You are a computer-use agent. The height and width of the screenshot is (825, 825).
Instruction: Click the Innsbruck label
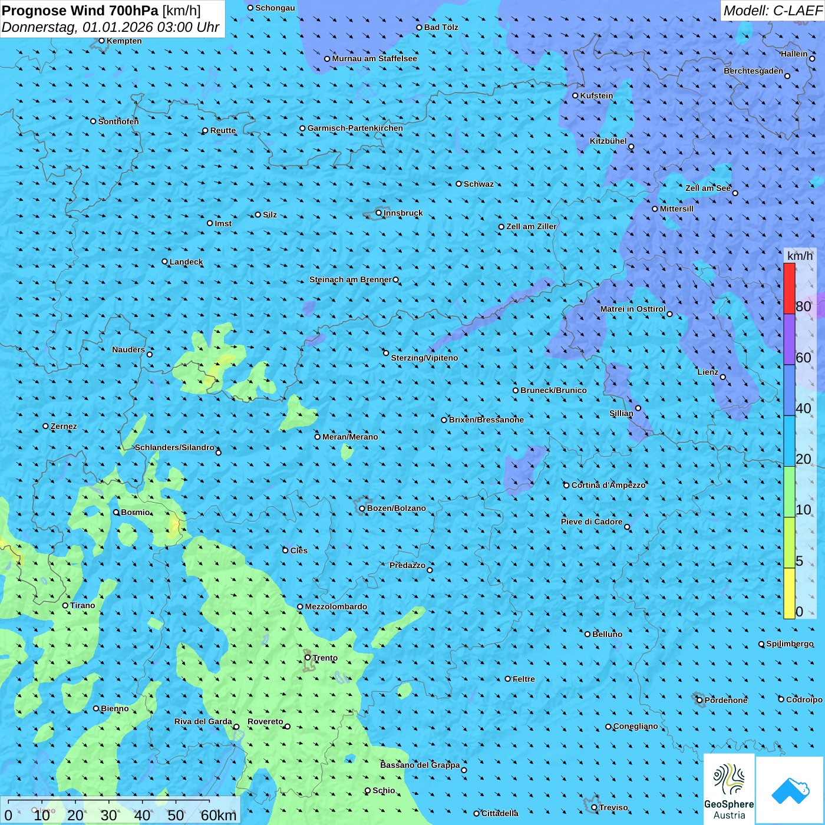[x=403, y=213]
